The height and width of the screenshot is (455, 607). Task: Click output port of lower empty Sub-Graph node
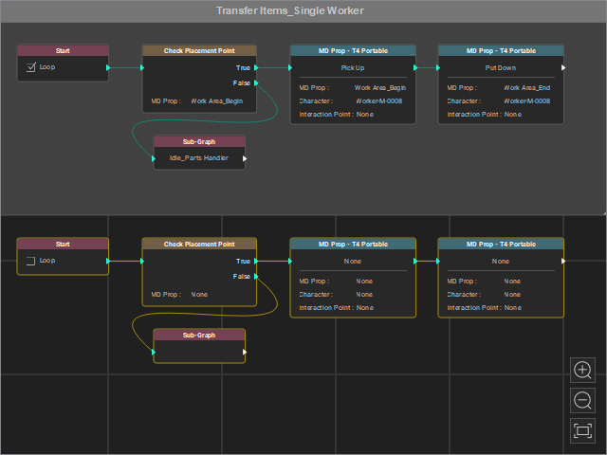pyautogui.click(x=245, y=352)
